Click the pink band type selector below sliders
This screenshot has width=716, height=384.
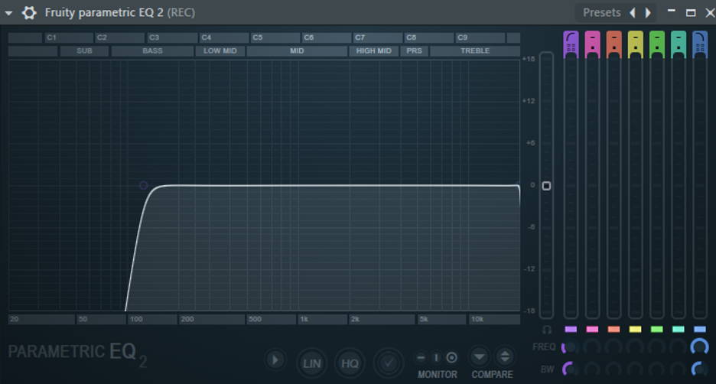pos(592,329)
